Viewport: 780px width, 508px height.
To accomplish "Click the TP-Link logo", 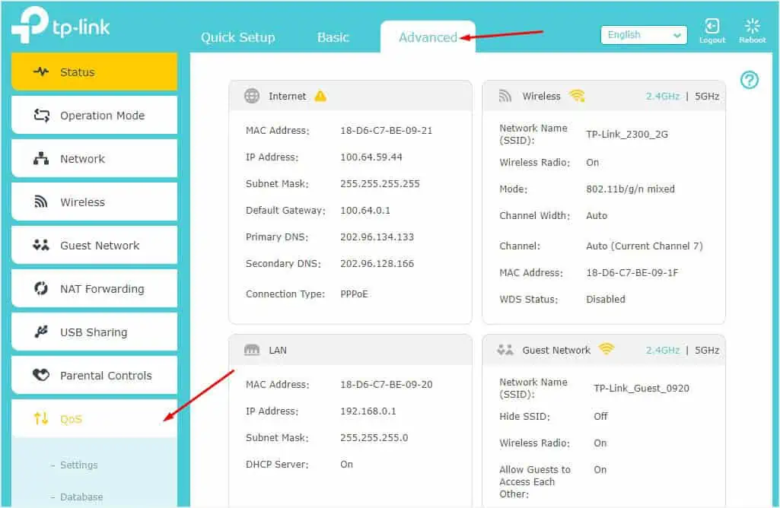I will coord(61,27).
